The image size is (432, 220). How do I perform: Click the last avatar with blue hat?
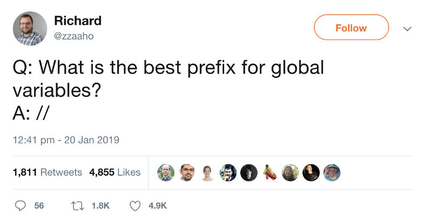(x=332, y=172)
